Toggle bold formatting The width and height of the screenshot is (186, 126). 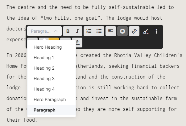click(68, 31)
